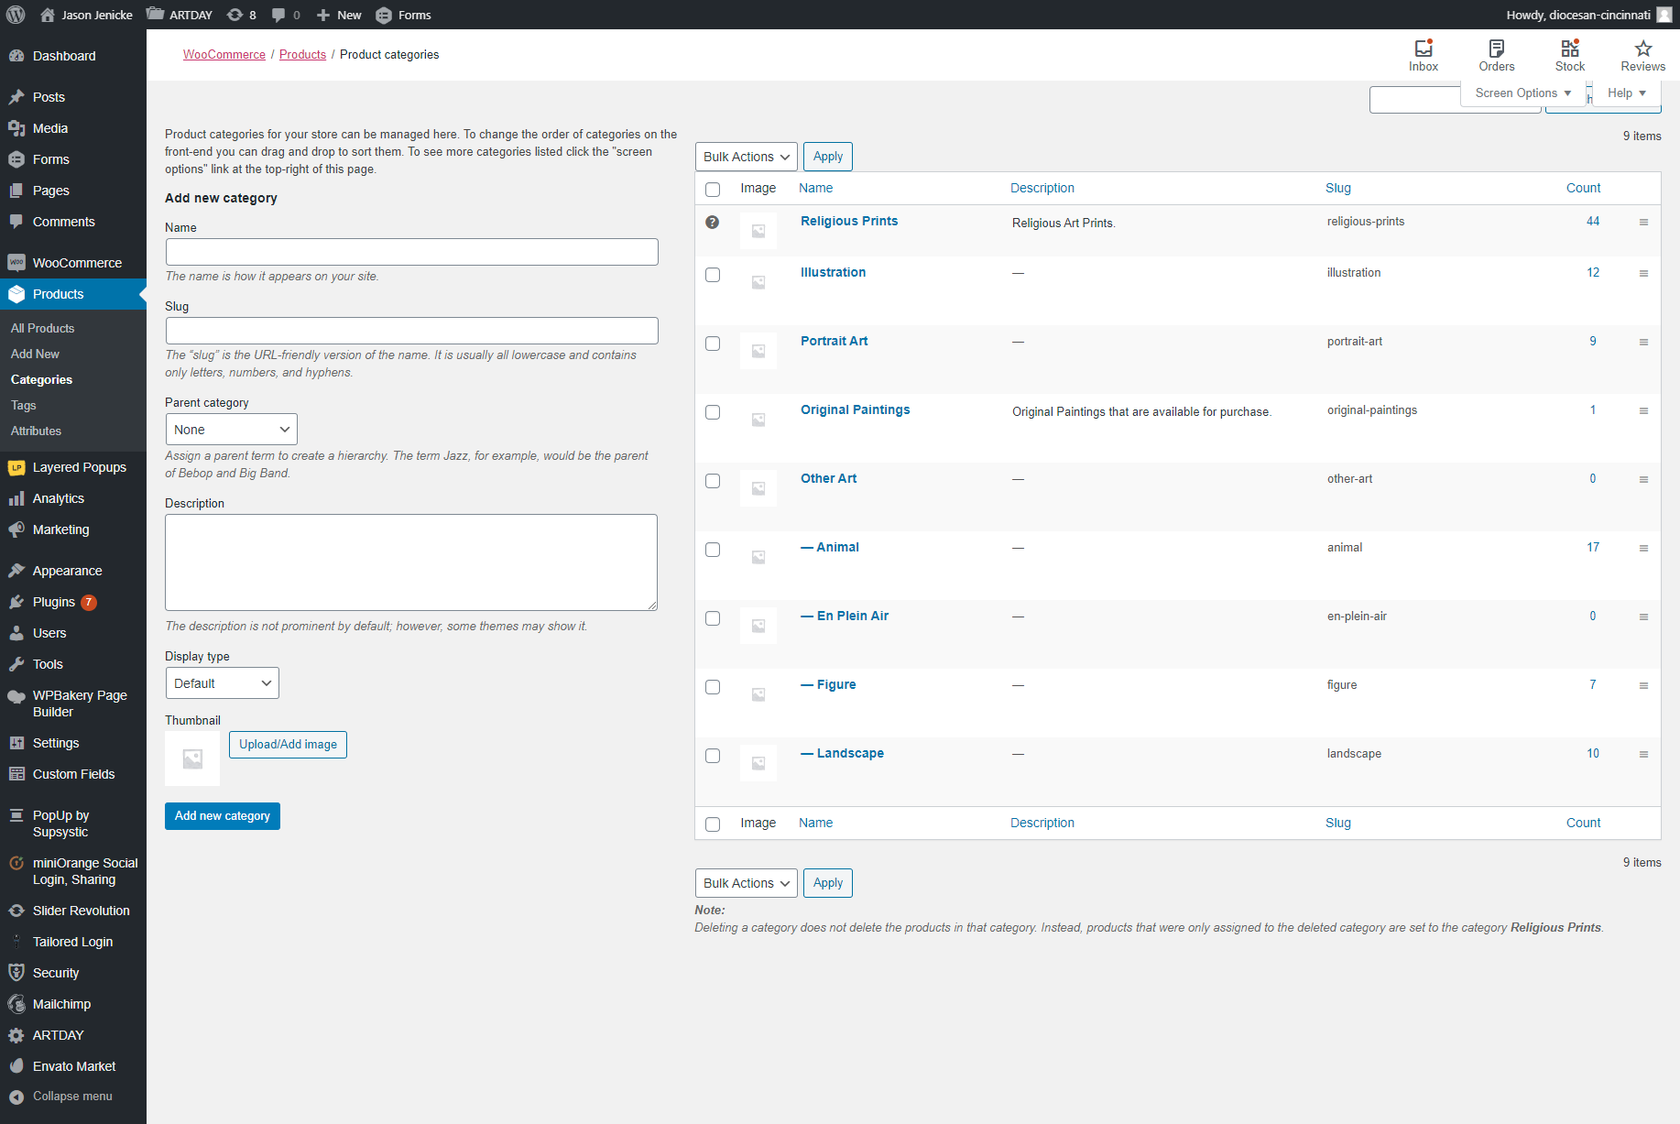Open the WooCommerce Inbox icon
Image resolution: width=1680 pixels, height=1124 pixels.
click(x=1423, y=55)
